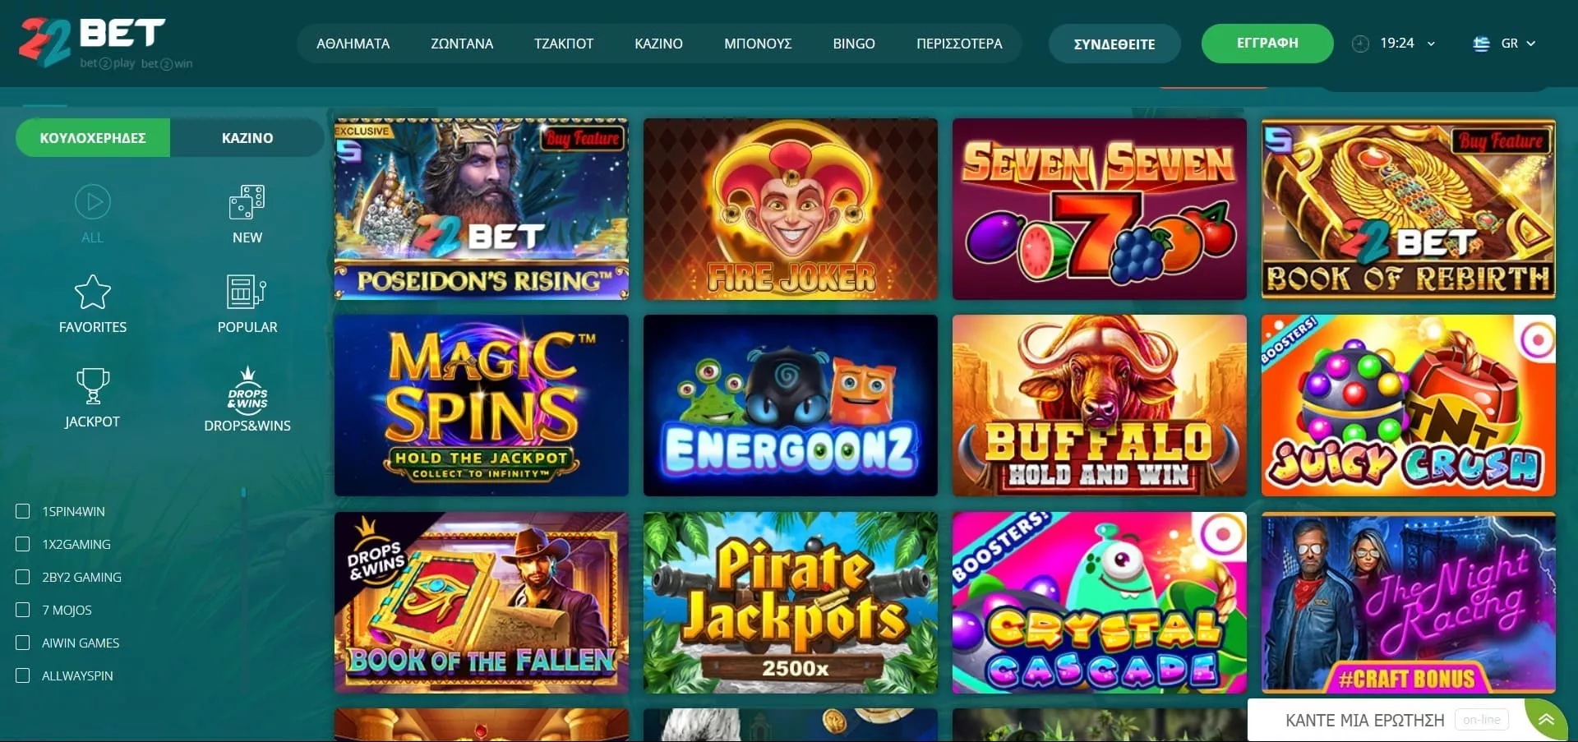Check the 1SPIN4WIN provider checkbox

[x=23, y=511]
